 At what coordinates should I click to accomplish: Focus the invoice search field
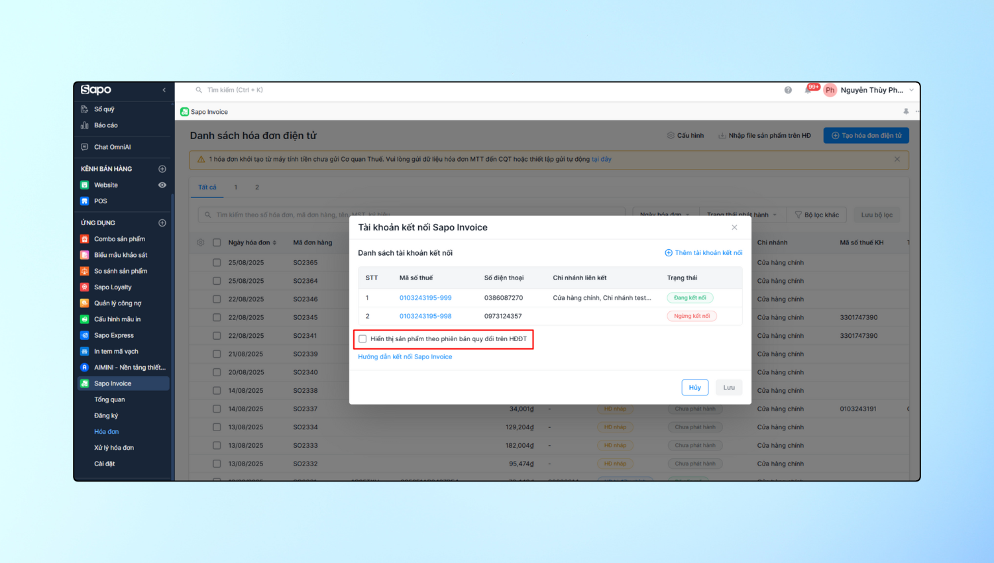coord(412,215)
